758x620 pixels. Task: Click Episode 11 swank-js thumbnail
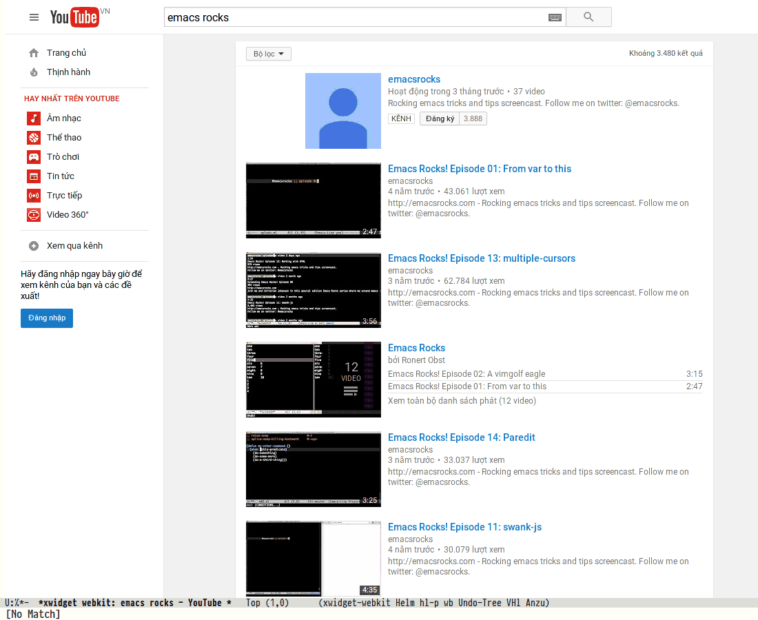[314, 559]
